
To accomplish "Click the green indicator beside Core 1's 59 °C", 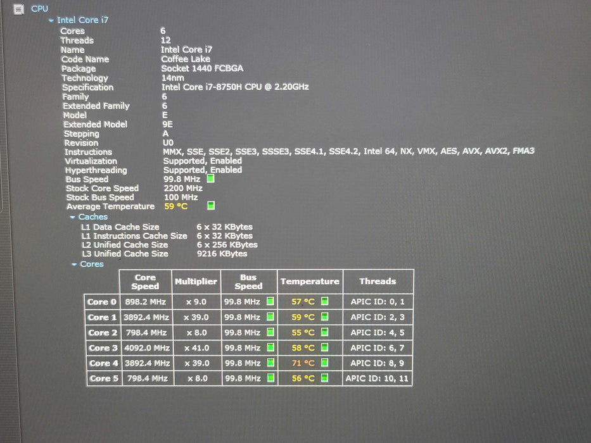I will point(324,316).
